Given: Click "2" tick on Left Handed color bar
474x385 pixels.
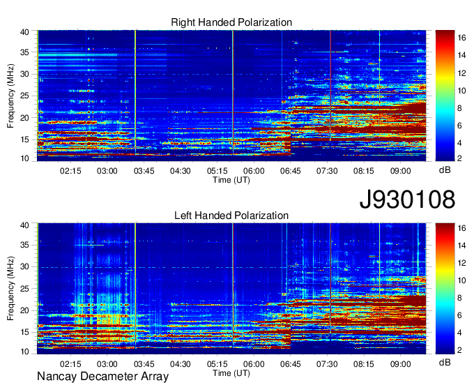Looking at the screenshot, I should click(x=459, y=350).
